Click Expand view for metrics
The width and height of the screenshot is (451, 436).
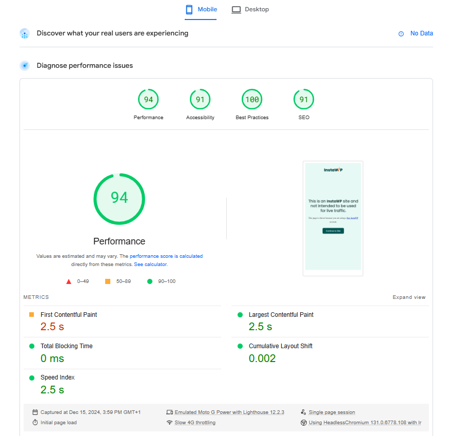coord(409,297)
